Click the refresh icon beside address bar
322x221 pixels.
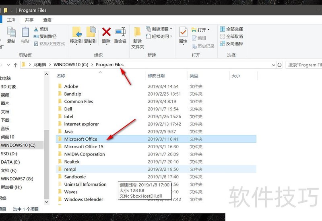(279, 65)
